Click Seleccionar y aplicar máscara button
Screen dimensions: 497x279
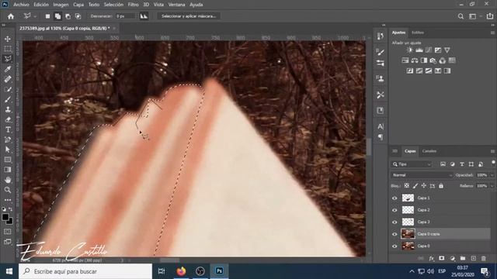[189, 16]
